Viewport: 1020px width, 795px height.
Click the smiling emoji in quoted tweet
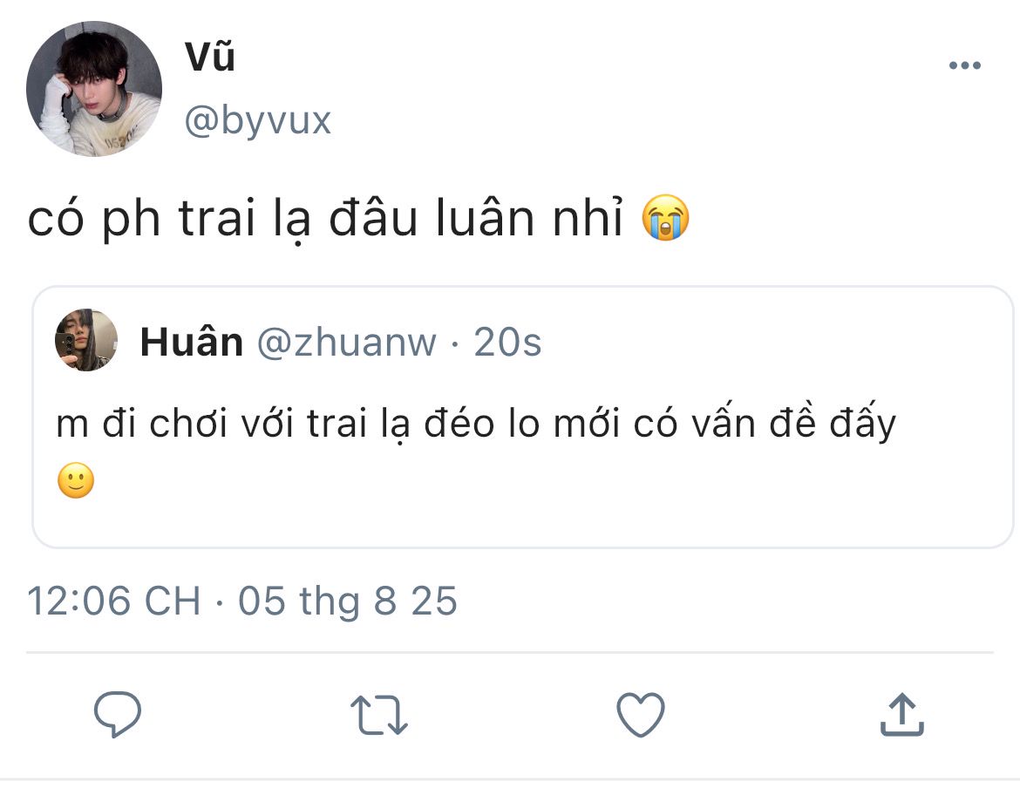(76, 480)
